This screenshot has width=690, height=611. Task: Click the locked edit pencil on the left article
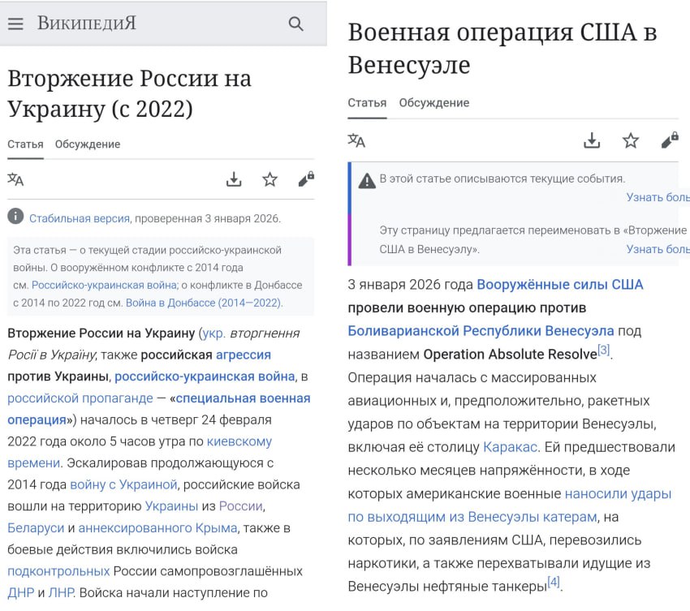pos(306,179)
